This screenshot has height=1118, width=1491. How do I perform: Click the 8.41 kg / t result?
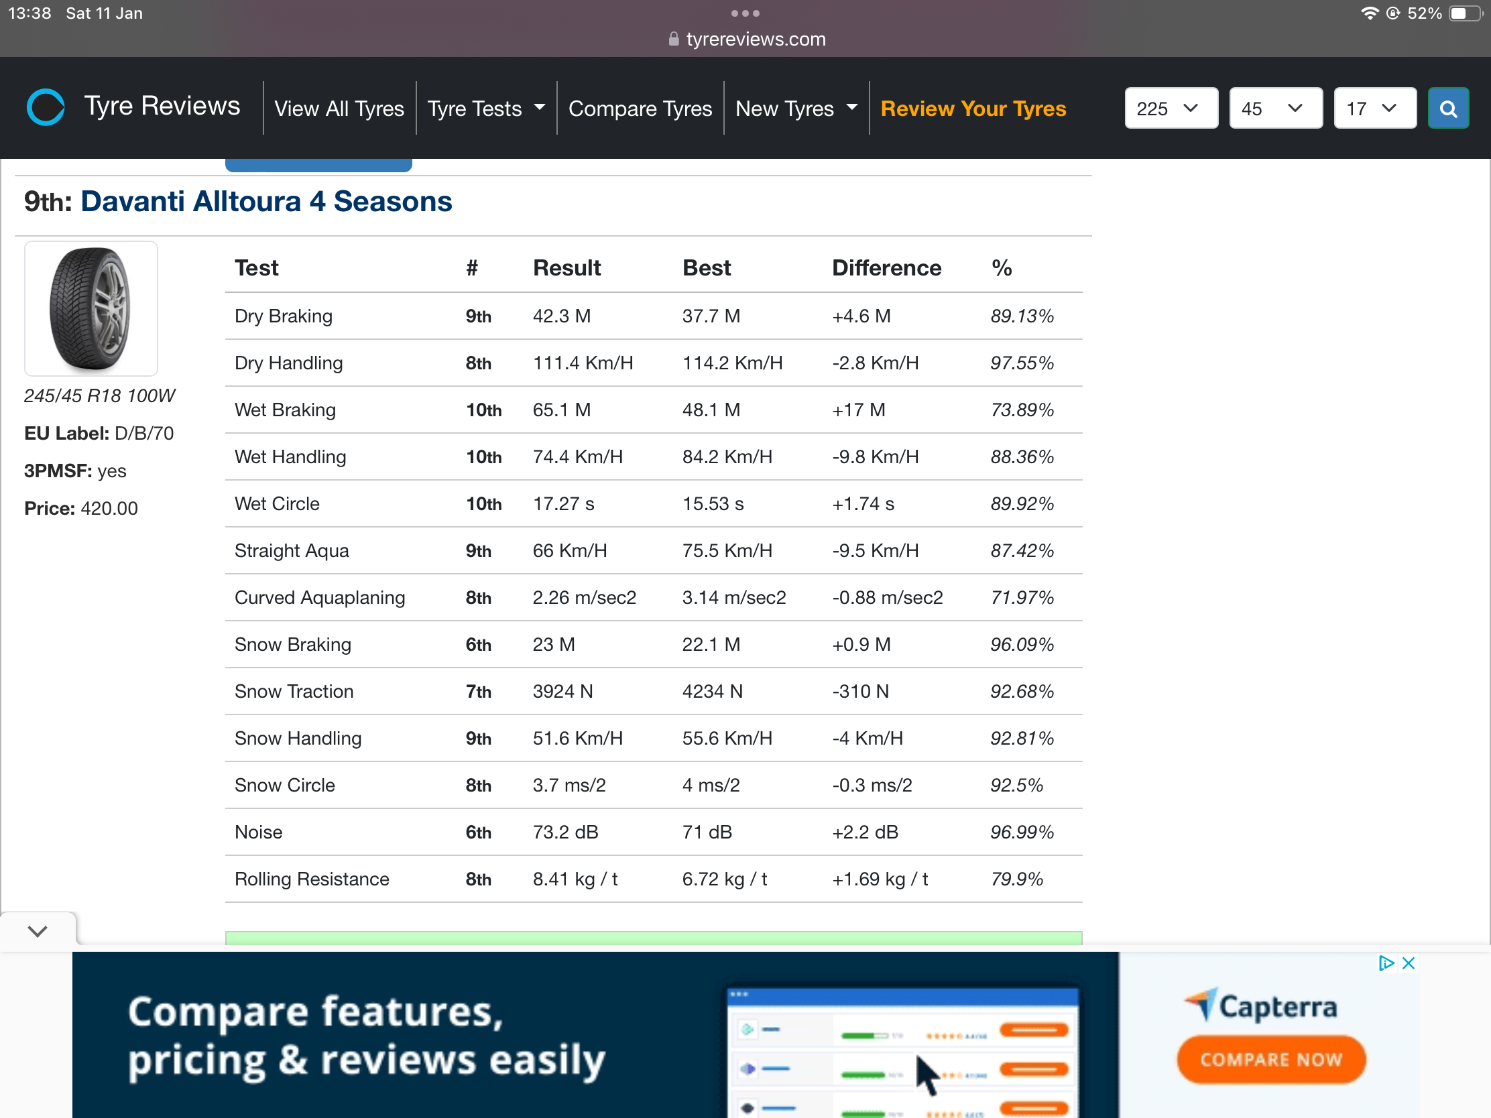point(575,879)
